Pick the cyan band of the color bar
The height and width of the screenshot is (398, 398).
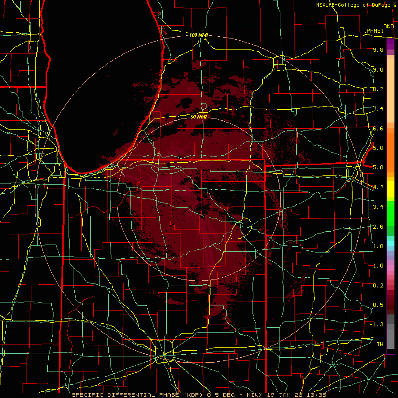pos(390,243)
